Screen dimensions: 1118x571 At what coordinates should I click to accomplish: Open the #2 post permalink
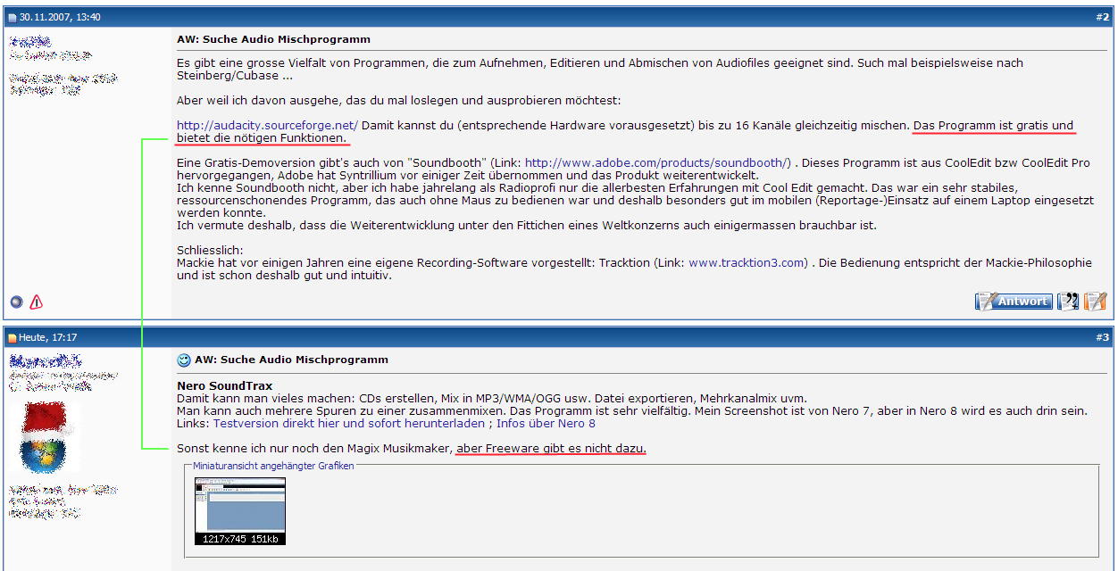1103,17
